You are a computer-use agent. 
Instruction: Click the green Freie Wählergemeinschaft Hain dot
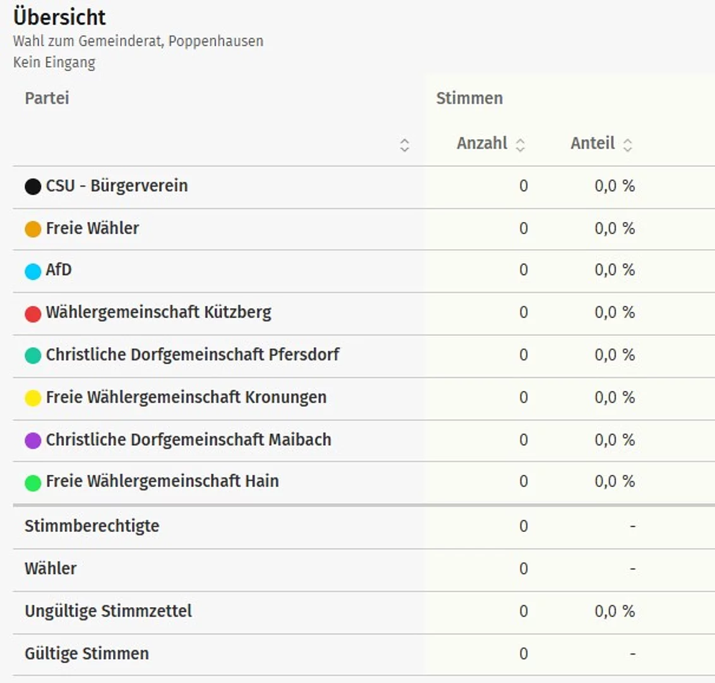coord(33,483)
